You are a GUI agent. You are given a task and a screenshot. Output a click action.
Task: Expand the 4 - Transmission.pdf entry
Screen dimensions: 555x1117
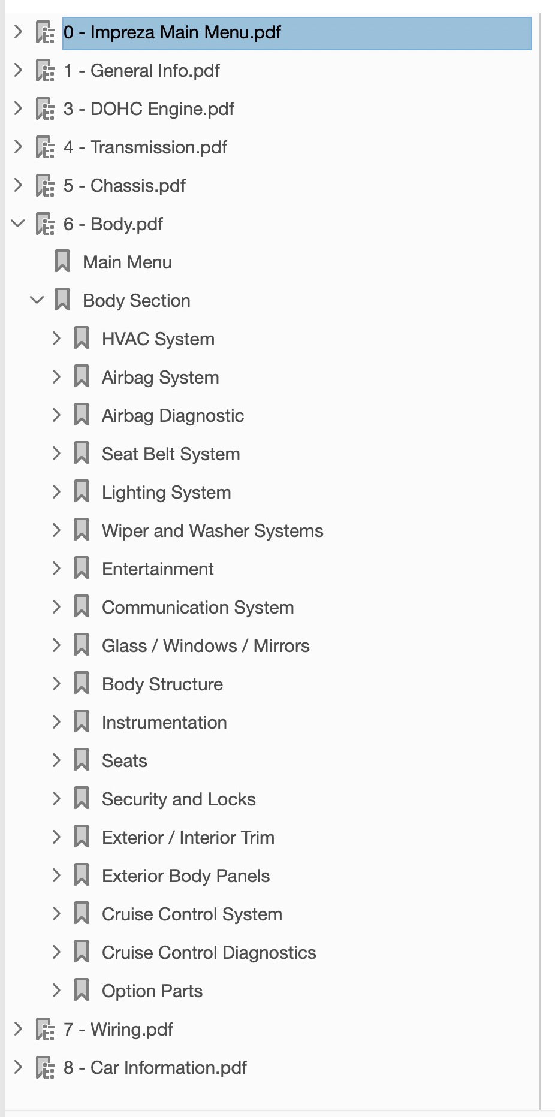click(x=18, y=147)
